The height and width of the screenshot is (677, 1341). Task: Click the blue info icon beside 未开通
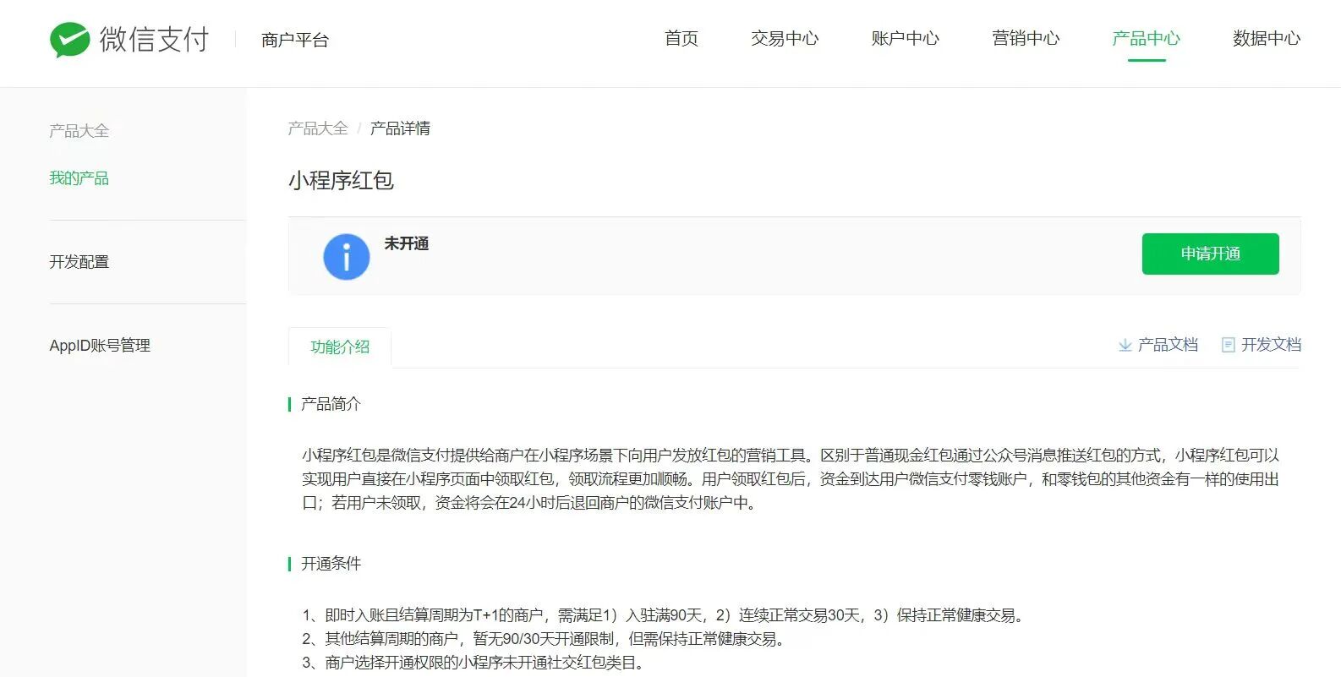(347, 257)
